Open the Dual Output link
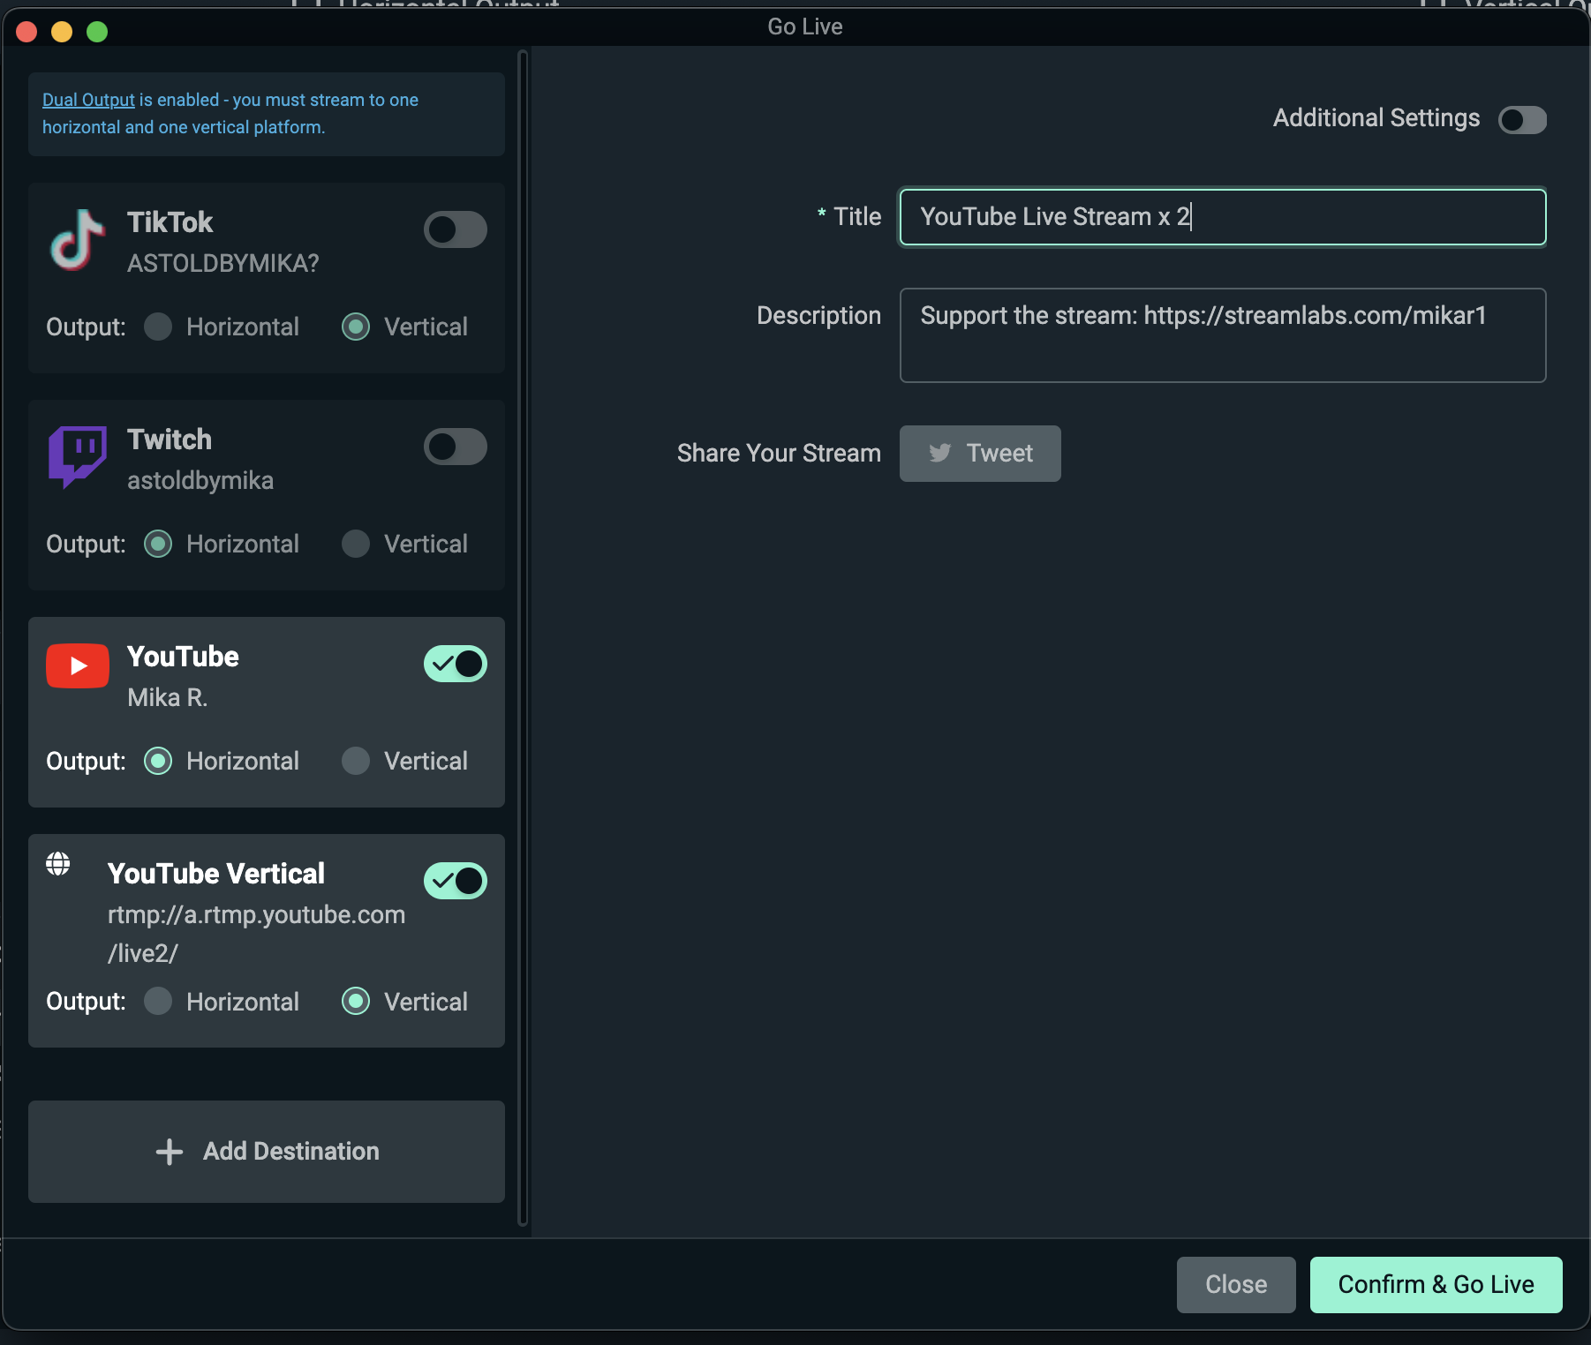This screenshot has width=1591, height=1345. [88, 100]
